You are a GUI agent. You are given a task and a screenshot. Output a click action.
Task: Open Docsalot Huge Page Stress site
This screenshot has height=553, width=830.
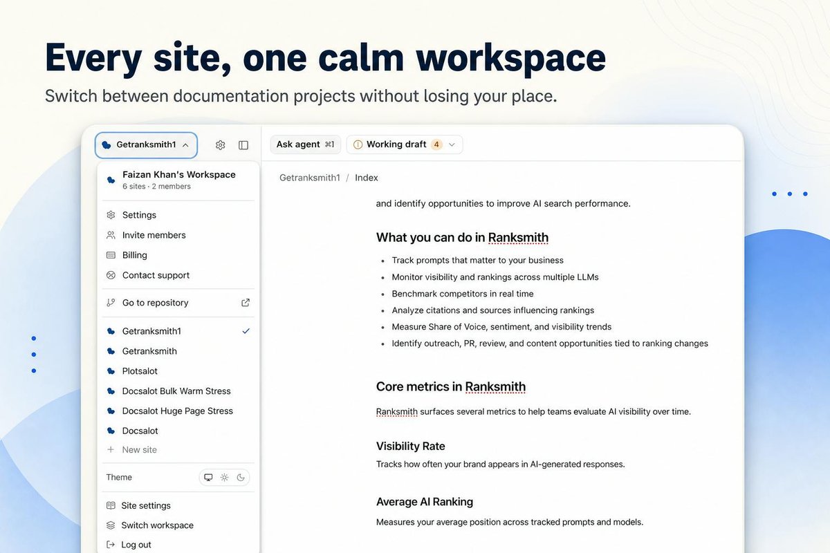tap(178, 411)
